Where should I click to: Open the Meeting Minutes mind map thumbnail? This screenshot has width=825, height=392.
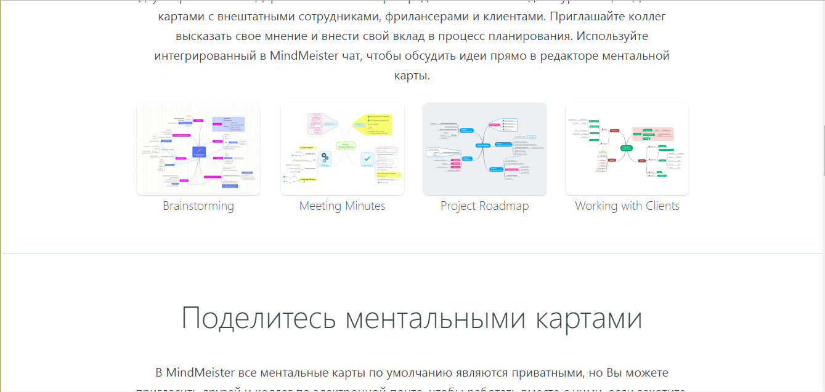click(343, 149)
